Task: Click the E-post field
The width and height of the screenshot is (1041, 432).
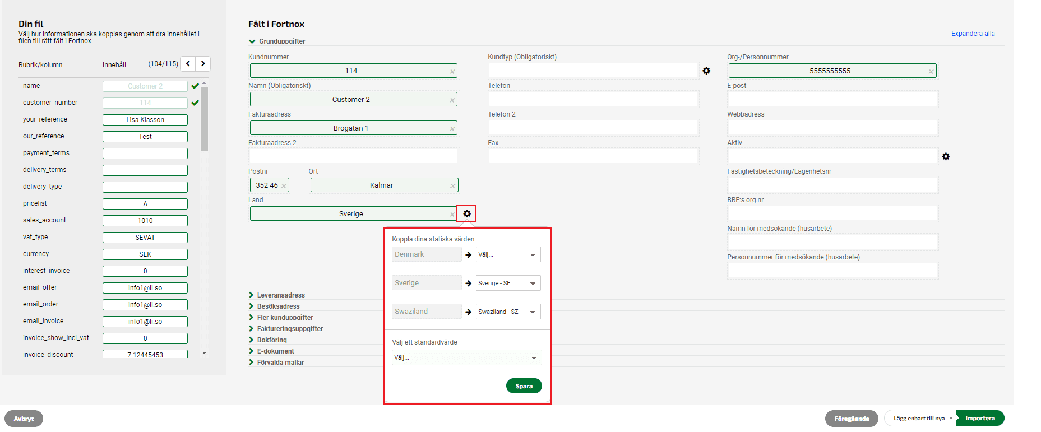Action: click(832, 99)
